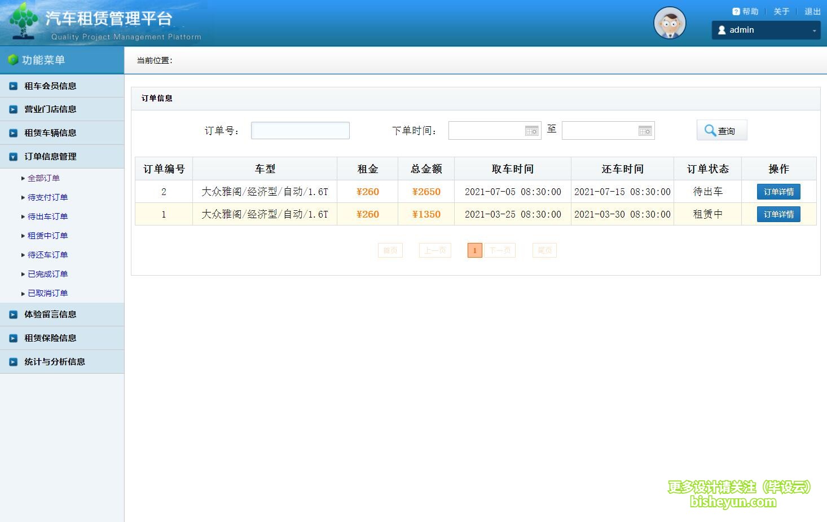The image size is (827, 522).
Task: Expand the 营业门店信息 menu section
Action: point(50,109)
